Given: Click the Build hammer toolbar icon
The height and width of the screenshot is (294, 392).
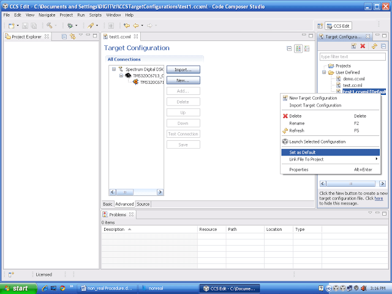Looking at the screenshot, I should pyautogui.click(x=50, y=26).
